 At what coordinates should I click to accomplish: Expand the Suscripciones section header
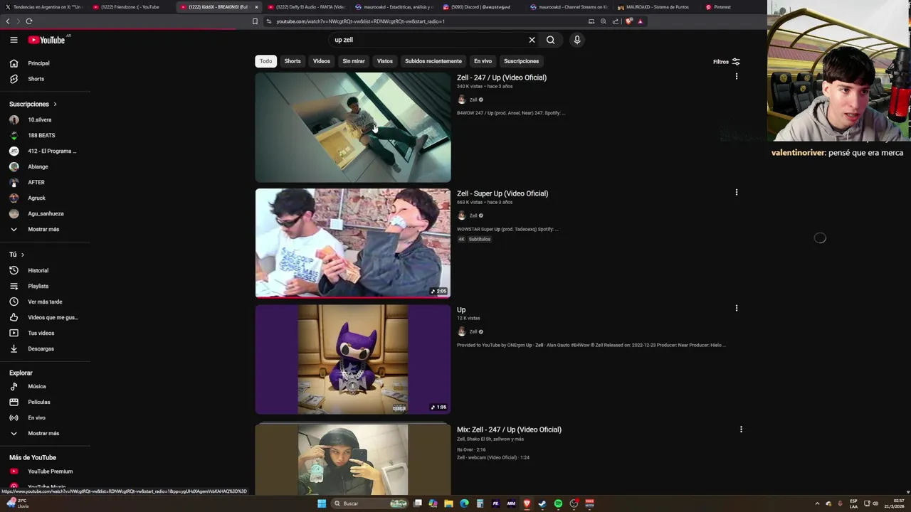[x=33, y=104]
